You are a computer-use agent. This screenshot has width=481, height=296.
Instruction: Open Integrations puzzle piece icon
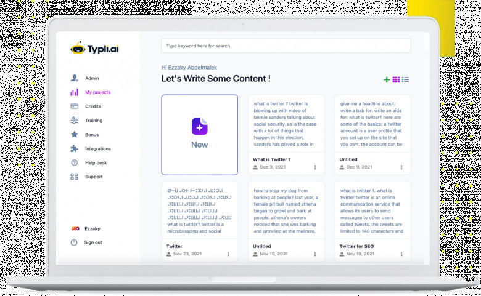tap(75, 149)
